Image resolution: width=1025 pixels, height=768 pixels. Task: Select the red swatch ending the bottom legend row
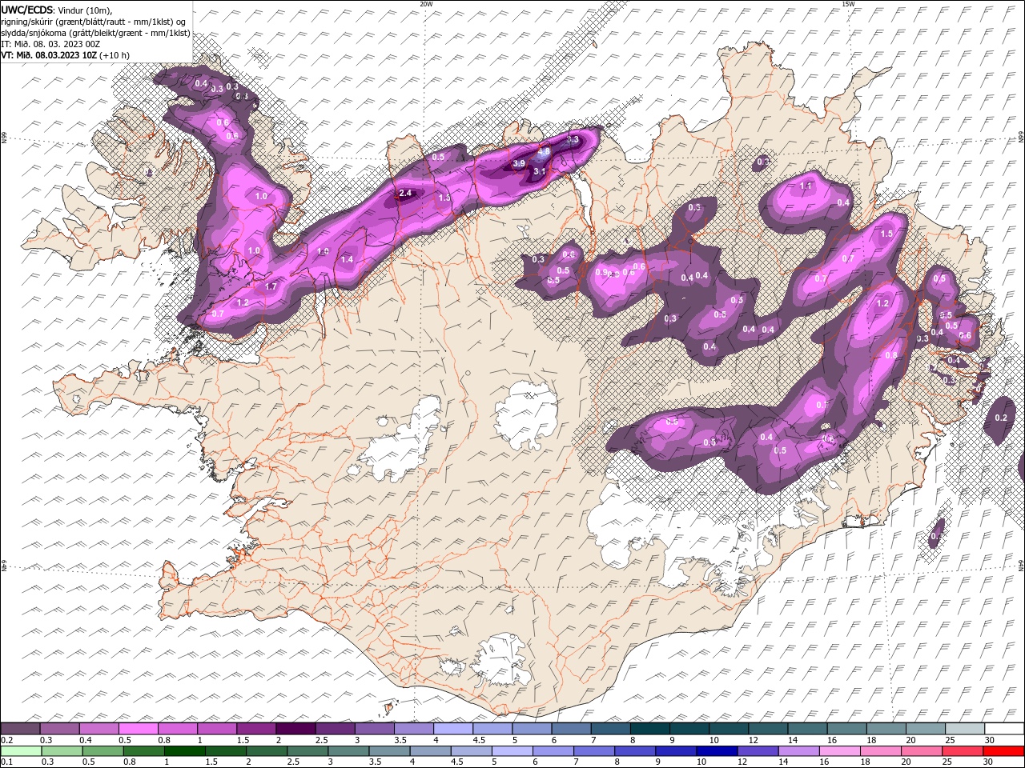(x=1003, y=751)
